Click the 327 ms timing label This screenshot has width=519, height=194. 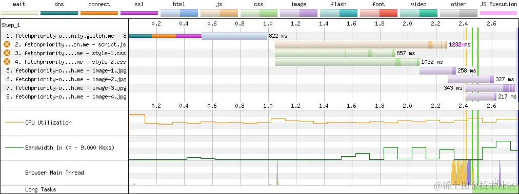505,79
